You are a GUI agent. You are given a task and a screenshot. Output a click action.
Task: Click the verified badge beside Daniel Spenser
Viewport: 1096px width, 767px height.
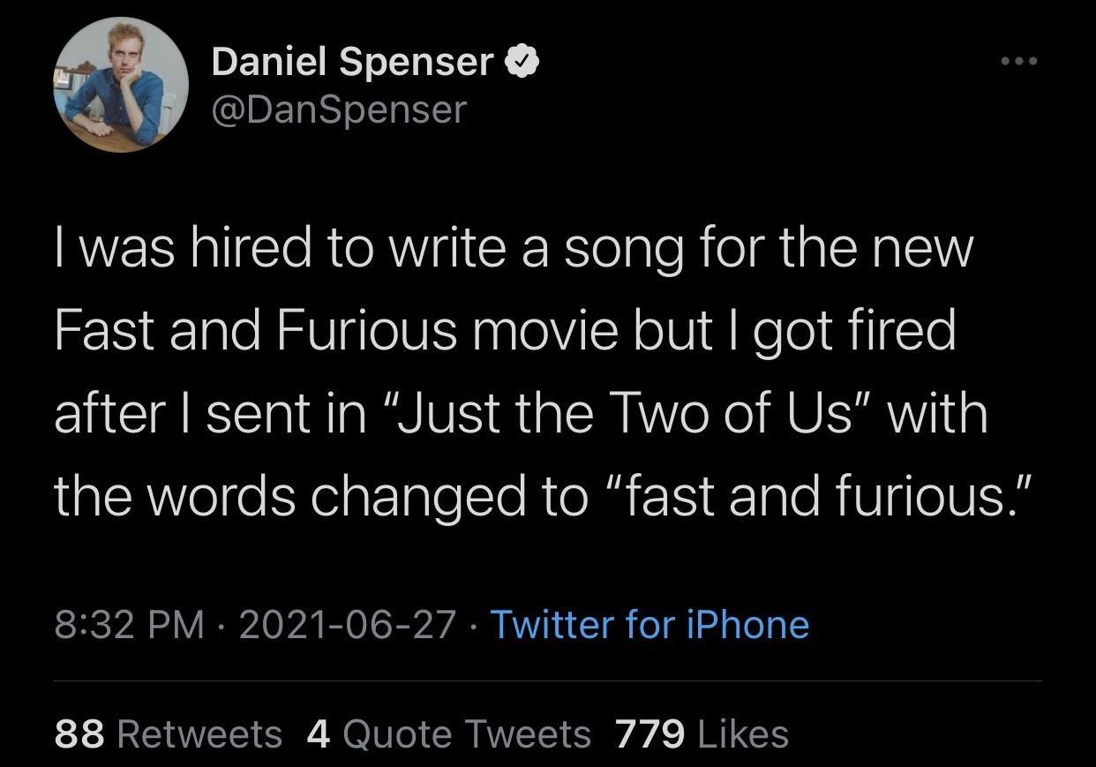point(521,63)
